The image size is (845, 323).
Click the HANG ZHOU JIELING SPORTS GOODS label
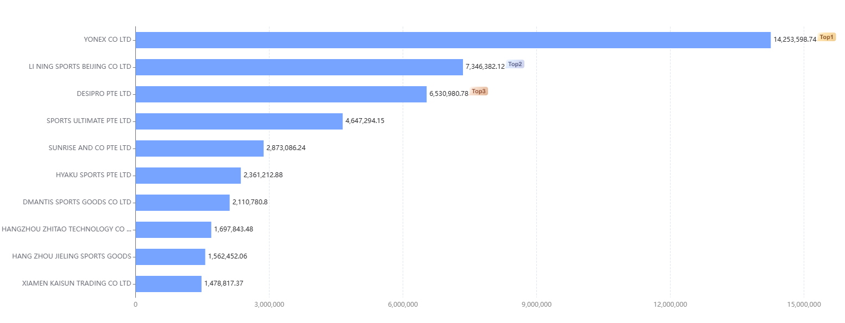[72, 256]
